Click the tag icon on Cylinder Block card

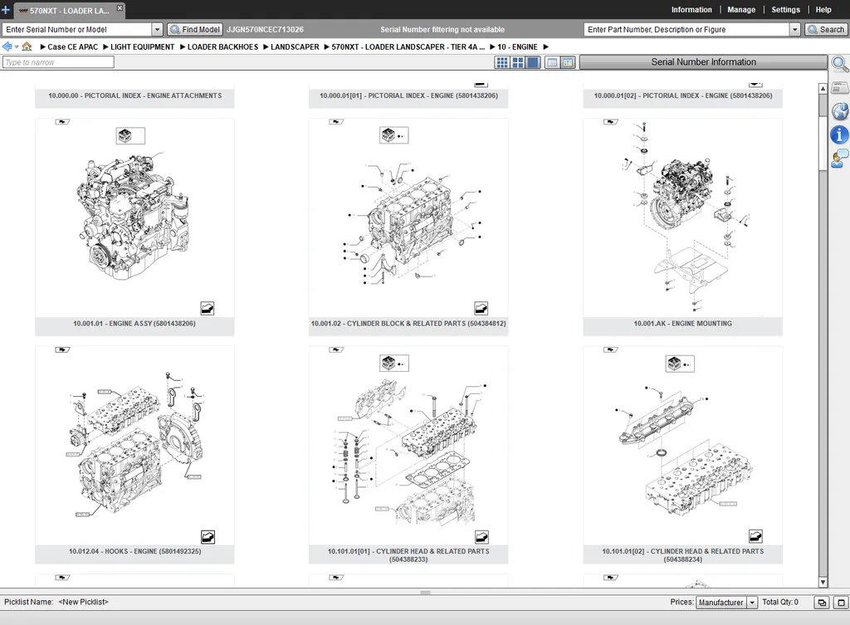pos(336,122)
